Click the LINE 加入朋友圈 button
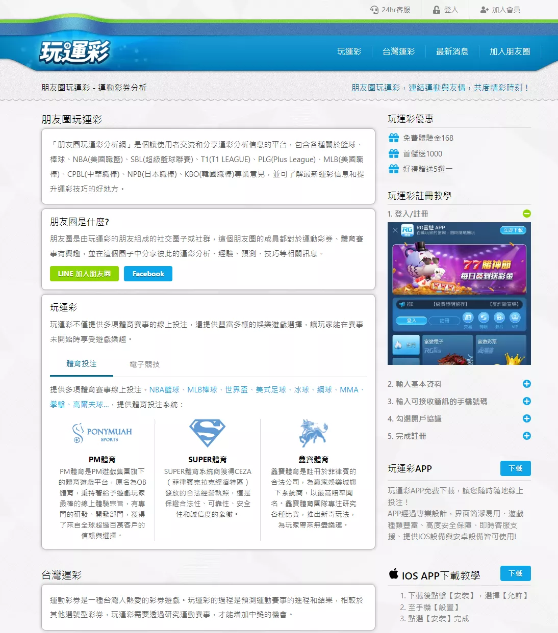558x633 pixels. 84,274
